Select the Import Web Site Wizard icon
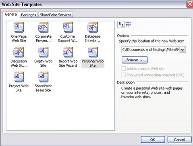The width and height of the screenshot is (193, 146). tap(68, 52)
